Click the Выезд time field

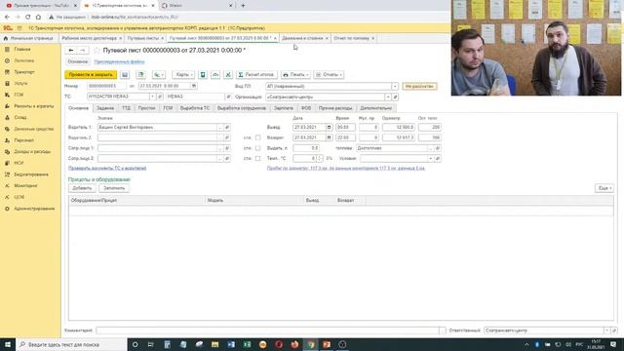point(345,127)
